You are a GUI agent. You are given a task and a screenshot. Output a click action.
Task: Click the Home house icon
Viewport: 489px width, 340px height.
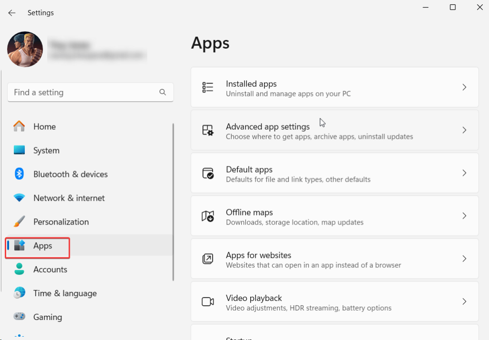[19, 126]
